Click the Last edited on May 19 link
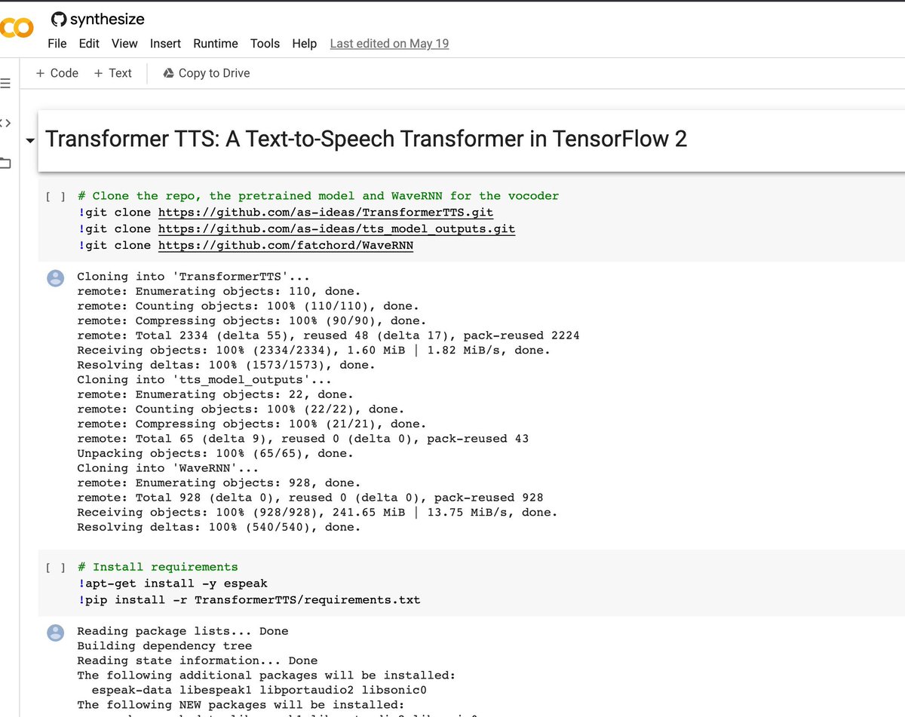The height and width of the screenshot is (717, 905). point(389,44)
